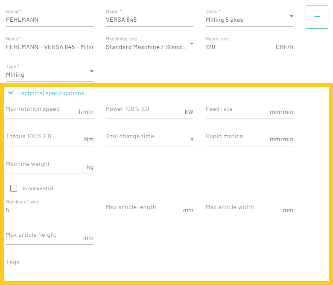Select the Model field VERSA 645
Screen dimensions: 333x285
[x=149, y=20]
